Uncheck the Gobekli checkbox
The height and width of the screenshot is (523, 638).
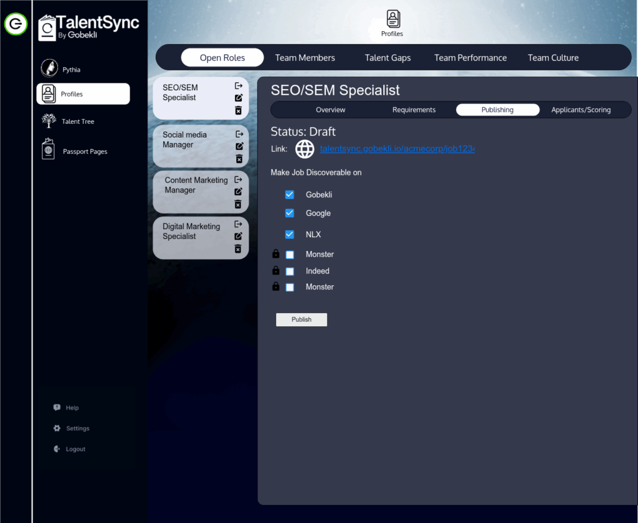(290, 195)
